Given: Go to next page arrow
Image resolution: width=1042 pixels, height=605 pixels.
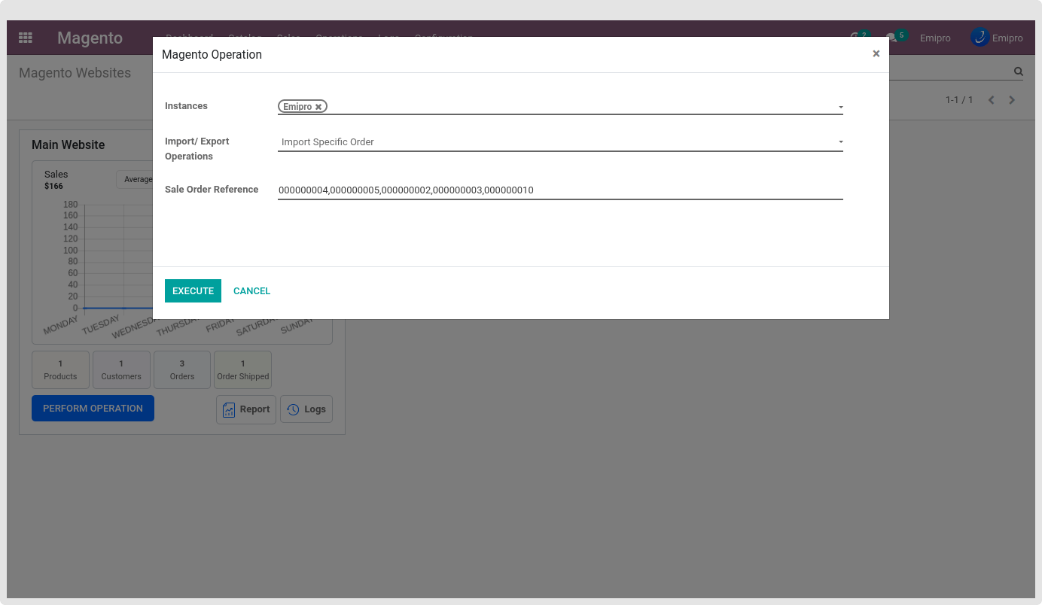Looking at the screenshot, I should click(x=1012, y=100).
